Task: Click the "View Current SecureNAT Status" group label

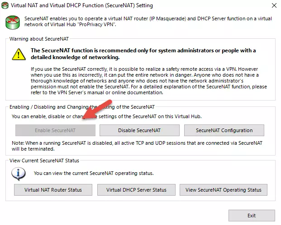Action: (x=44, y=161)
